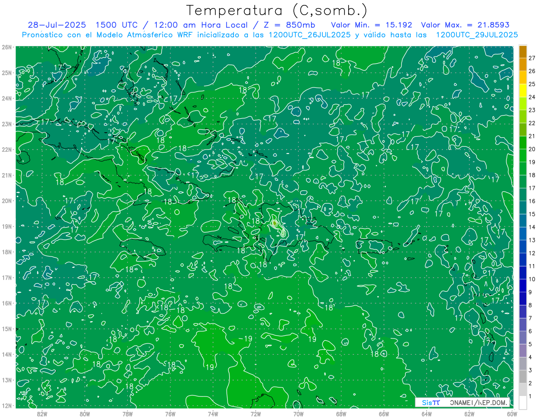Click the "18N" latitude label
The height and width of the screenshot is (420, 544).
[7, 252]
